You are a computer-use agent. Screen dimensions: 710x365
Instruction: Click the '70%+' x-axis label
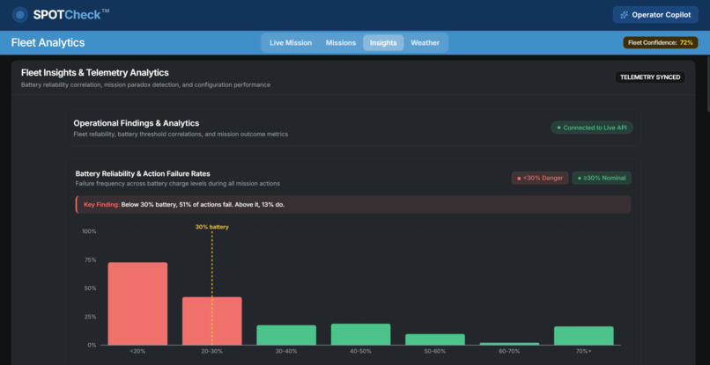pyautogui.click(x=584, y=352)
